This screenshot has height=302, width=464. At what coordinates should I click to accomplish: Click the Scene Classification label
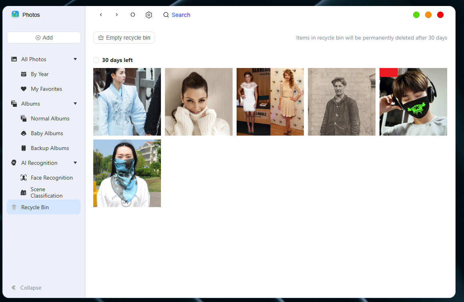click(x=46, y=192)
